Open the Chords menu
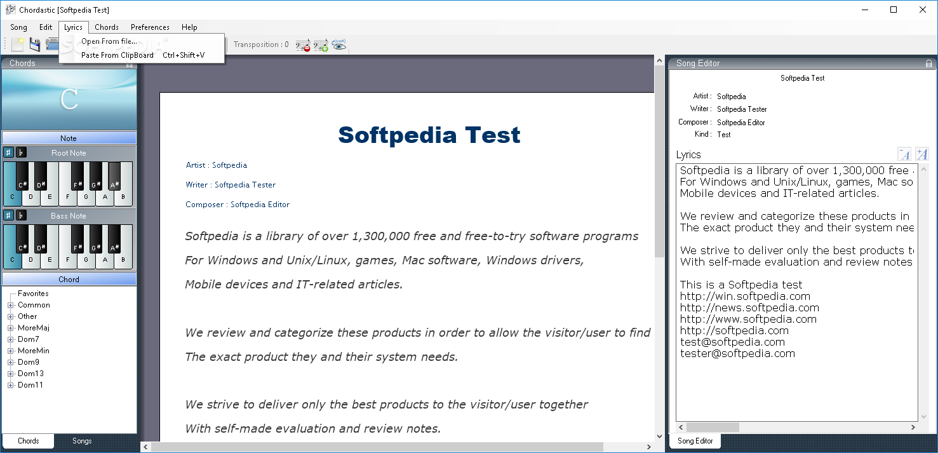The width and height of the screenshot is (938, 453). pos(107,27)
